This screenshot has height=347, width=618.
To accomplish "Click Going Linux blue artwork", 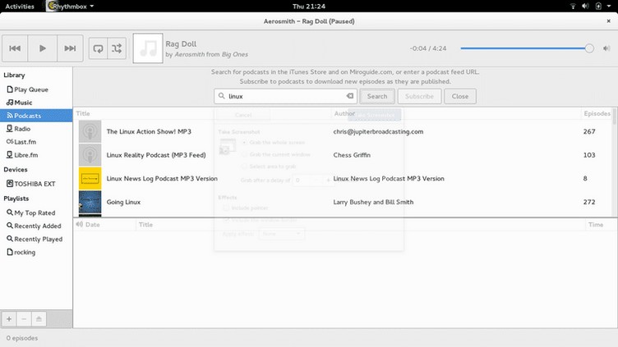I will (x=90, y=203).
